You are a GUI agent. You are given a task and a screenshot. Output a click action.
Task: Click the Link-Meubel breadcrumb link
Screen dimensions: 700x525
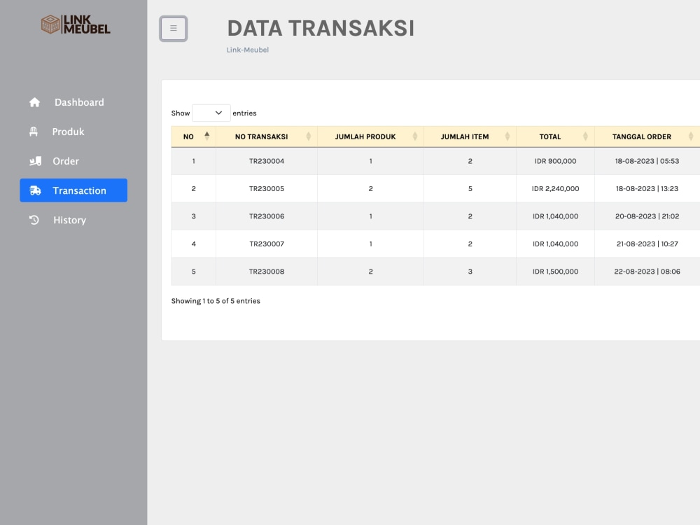click(x=247, y=50)
